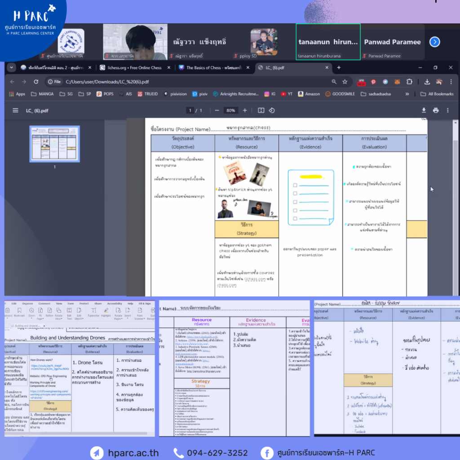Open the tab search dropdown arrow

(12, 67)
